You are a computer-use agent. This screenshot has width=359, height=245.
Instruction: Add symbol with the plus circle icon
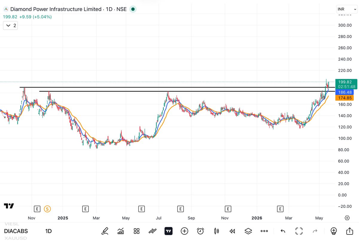(x=184, y=231)
